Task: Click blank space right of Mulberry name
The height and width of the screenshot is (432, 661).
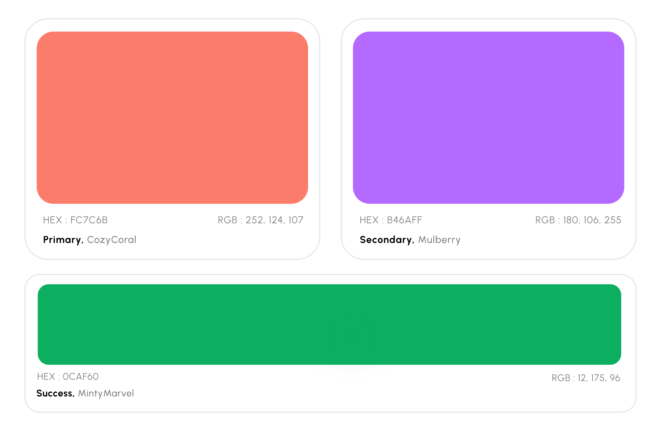Action: pos(542,240)
